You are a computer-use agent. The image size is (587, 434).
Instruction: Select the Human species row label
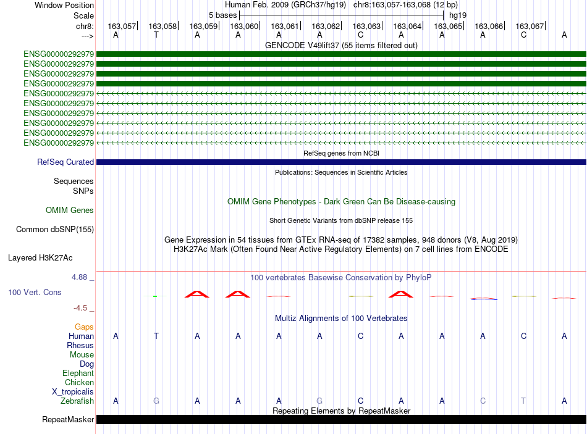[x=81, y=336]
